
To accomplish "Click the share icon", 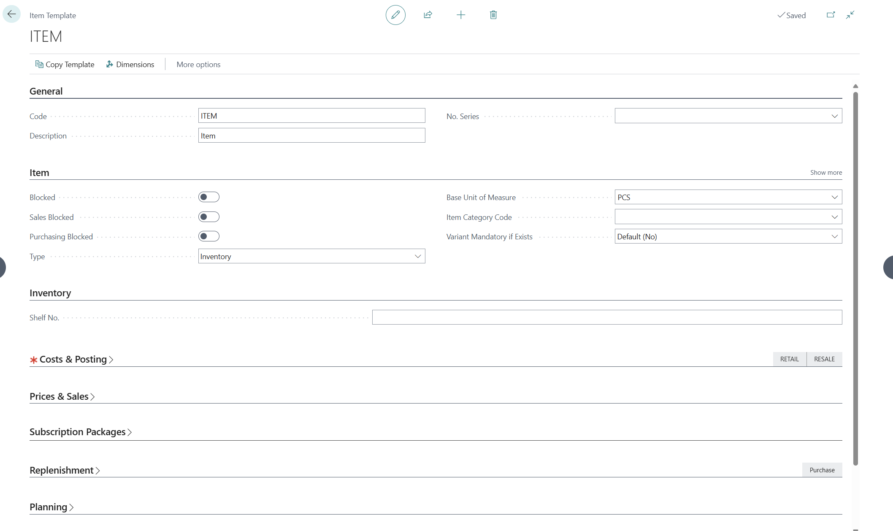I will tap(428, 15).
